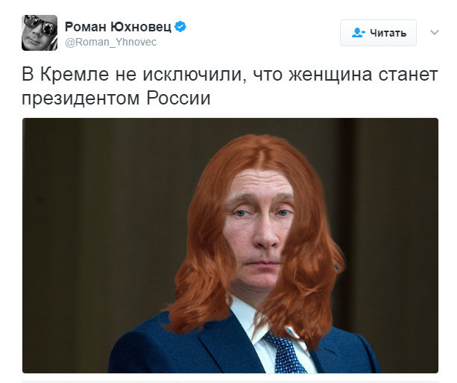
Task: Expand the tweet options chevron
Action: [435, 32]
